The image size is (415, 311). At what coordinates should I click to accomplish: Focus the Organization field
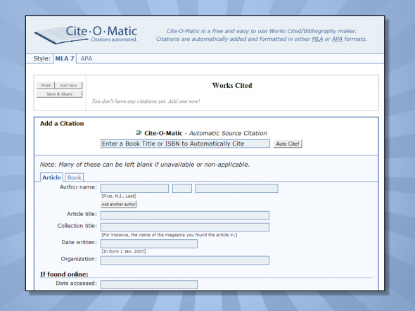tap(185, 260)
